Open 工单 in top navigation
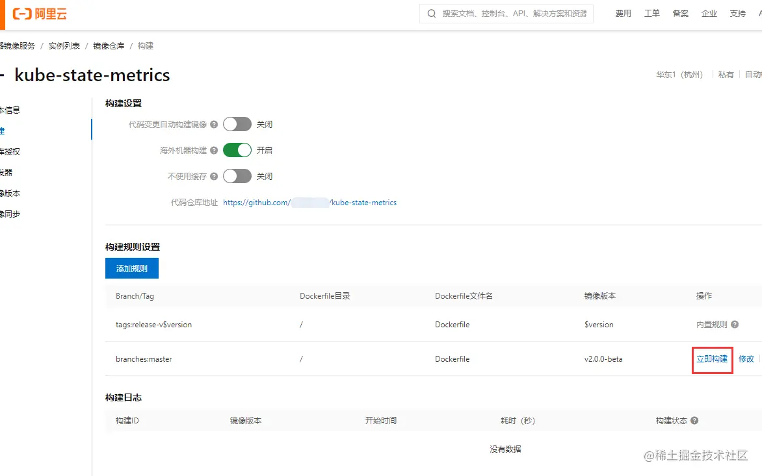Viewport: 762px width, 476px height. 651,14
